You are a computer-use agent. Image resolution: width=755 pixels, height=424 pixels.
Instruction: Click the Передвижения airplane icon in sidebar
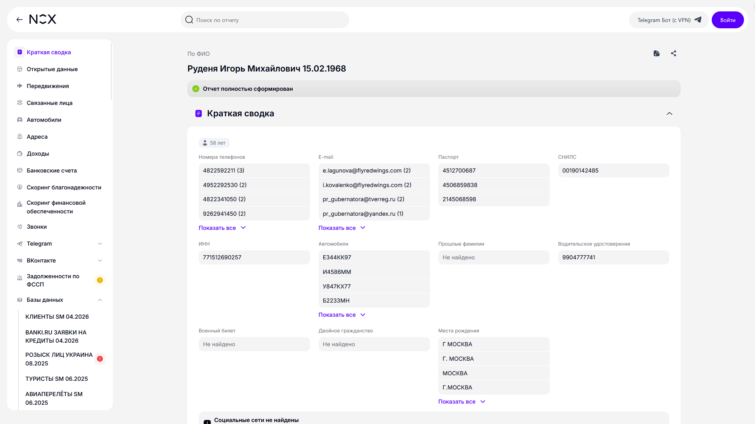20,86
